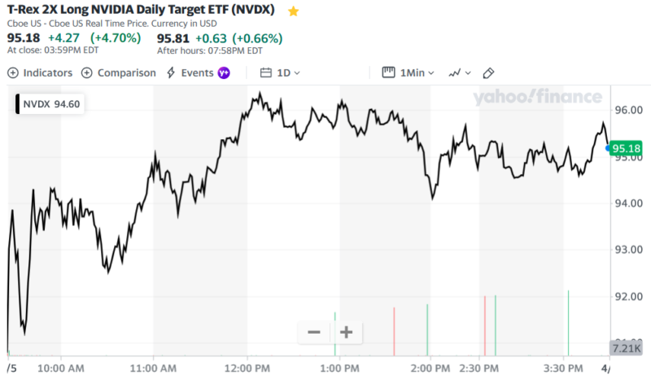
Task: Zoom out with the minus button
Action: (314, 332)
